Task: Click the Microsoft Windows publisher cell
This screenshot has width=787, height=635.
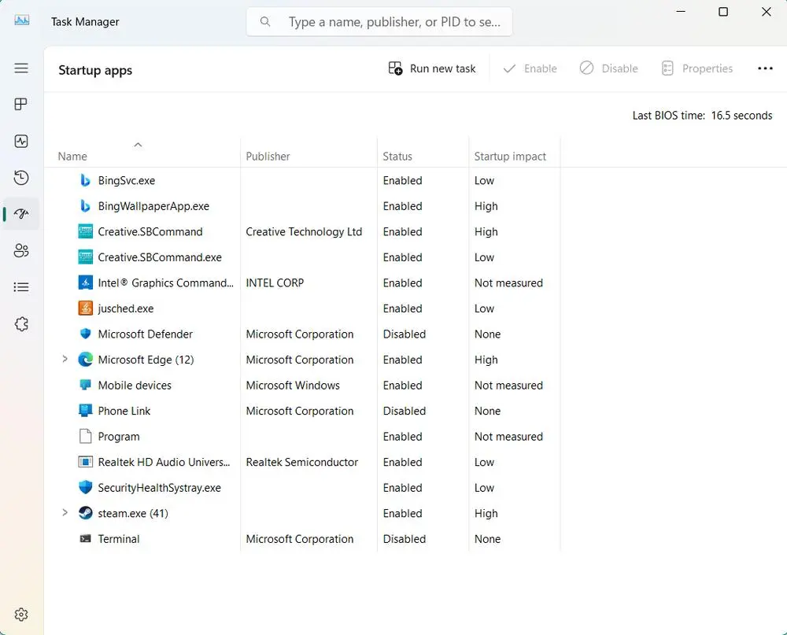Action: (293, 386)
